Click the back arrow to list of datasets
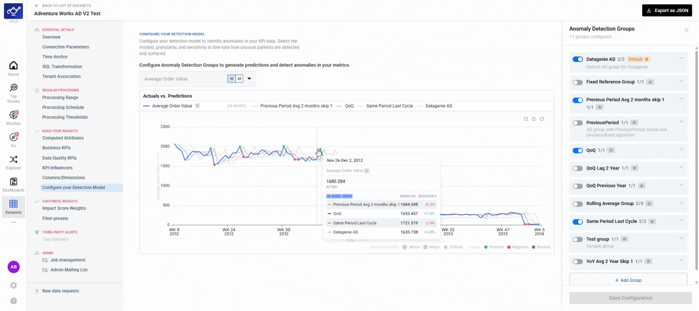 [37, 5]
